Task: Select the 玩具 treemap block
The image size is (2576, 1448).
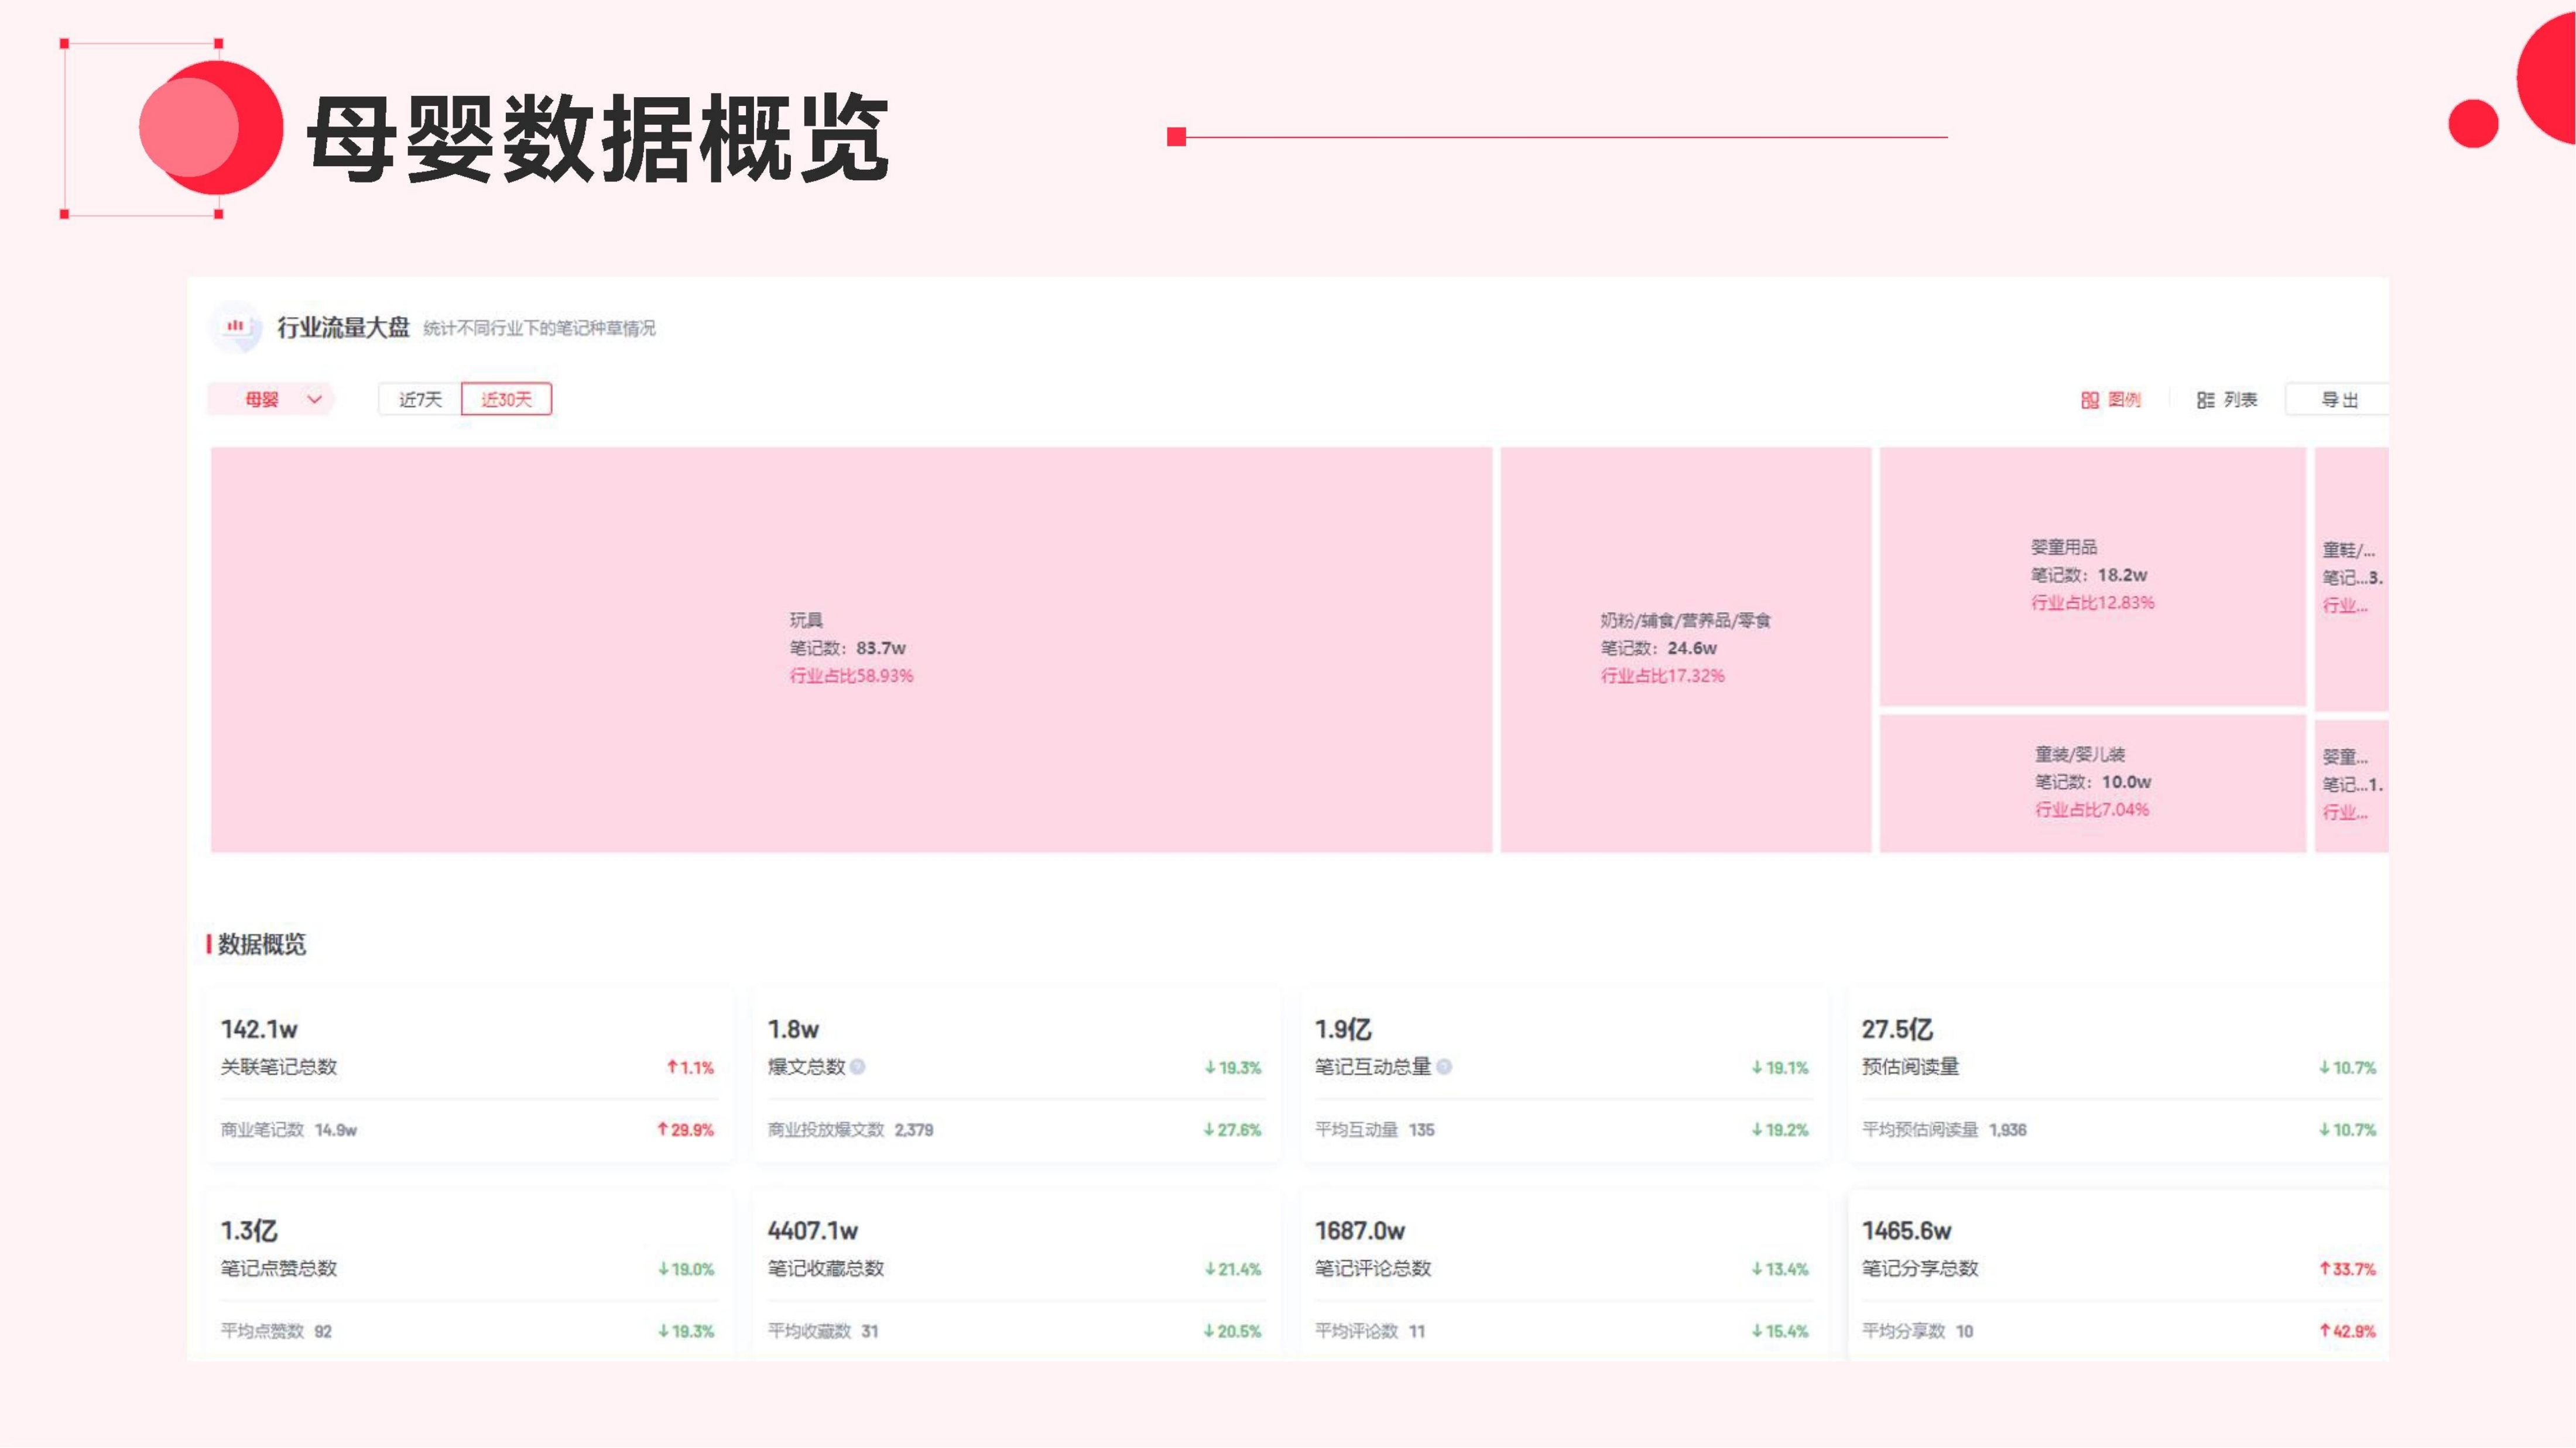Action: [x=850, y=649]
